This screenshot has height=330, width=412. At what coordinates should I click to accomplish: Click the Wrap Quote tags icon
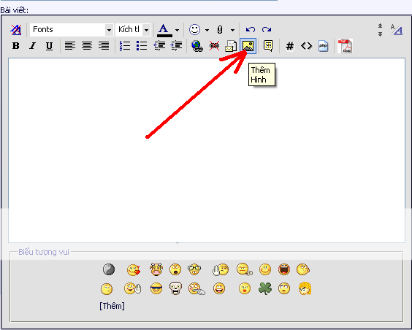coord(268,46)
